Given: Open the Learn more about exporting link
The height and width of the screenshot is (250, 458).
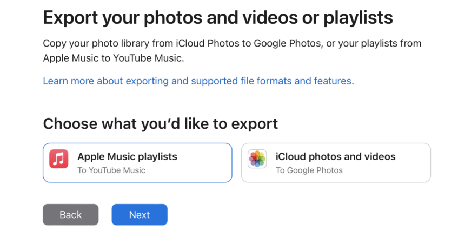Looking at the screenshot, I should pos(198,81).
